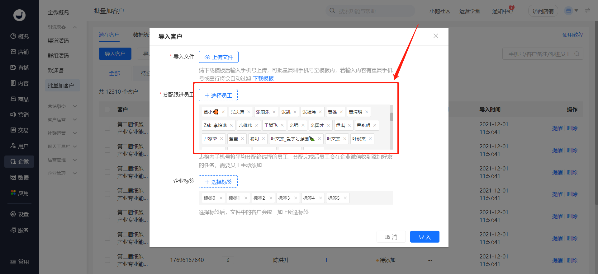Viewport: 598px width, 274px height.
Task: Remove employee 张萌乐 from the list
Action: tap(274, 112)
